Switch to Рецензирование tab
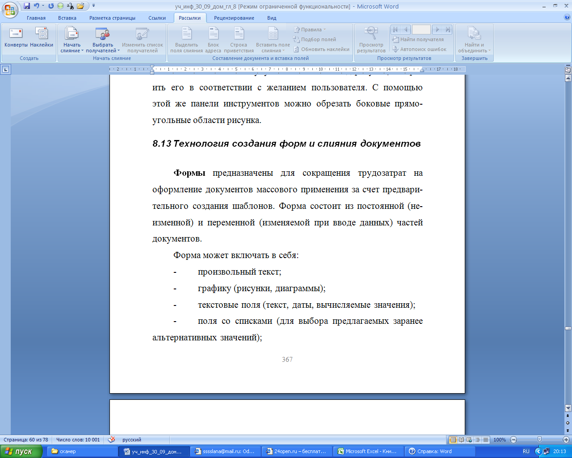Image resolution: width=572 pixels, height=458 pixels. (234, 18)
